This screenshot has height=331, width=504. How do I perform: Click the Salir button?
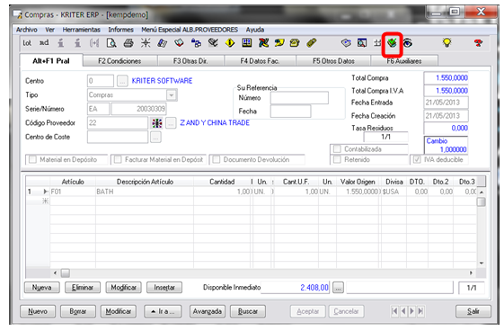(x=473, y=311)
